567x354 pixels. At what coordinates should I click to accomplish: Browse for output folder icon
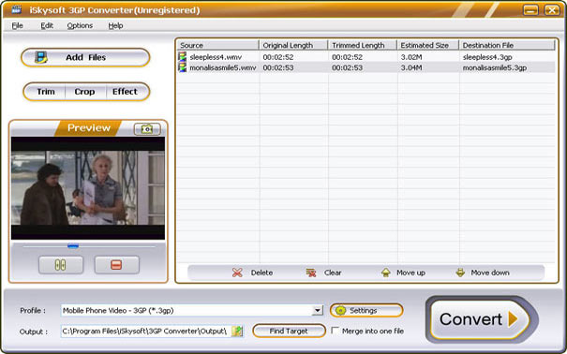[x=237, y=331]
